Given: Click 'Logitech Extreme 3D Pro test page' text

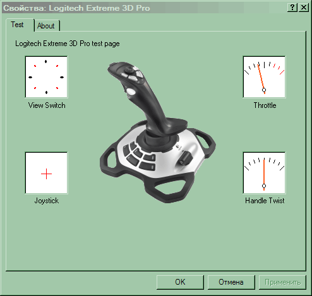Looking at the screenshot, I should coord(68,44).
